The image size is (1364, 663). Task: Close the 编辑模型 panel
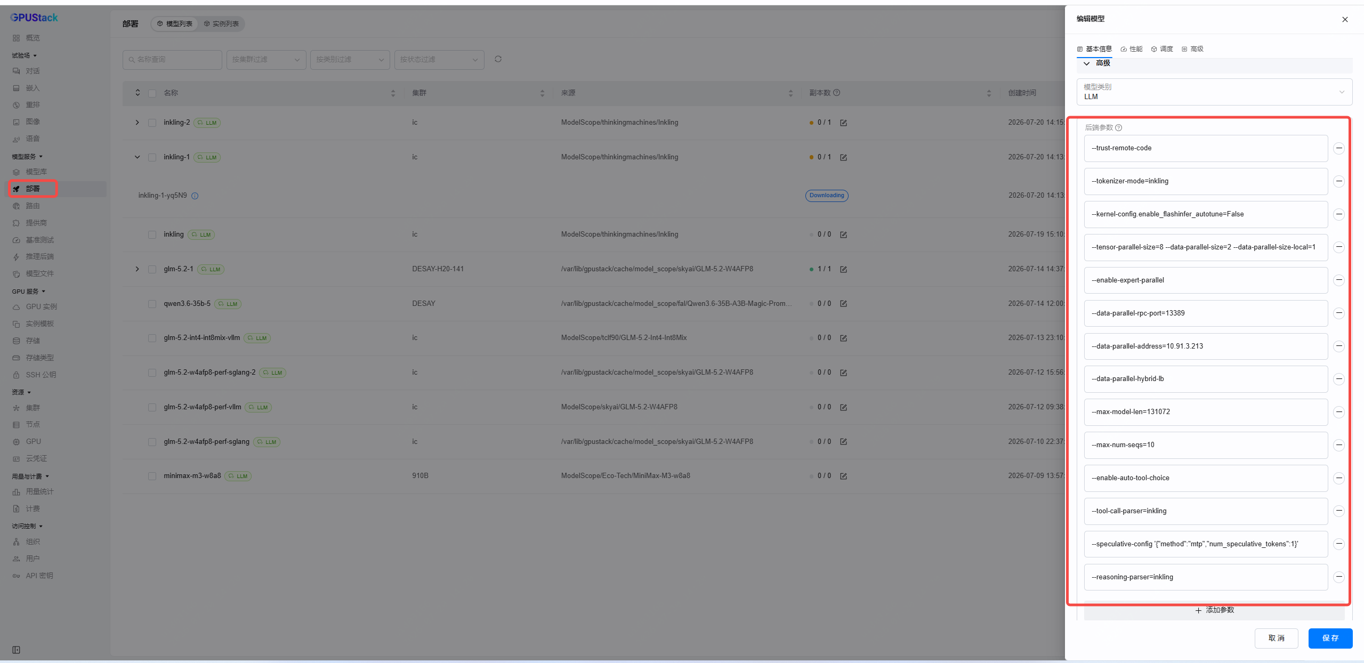(1345, 19)
